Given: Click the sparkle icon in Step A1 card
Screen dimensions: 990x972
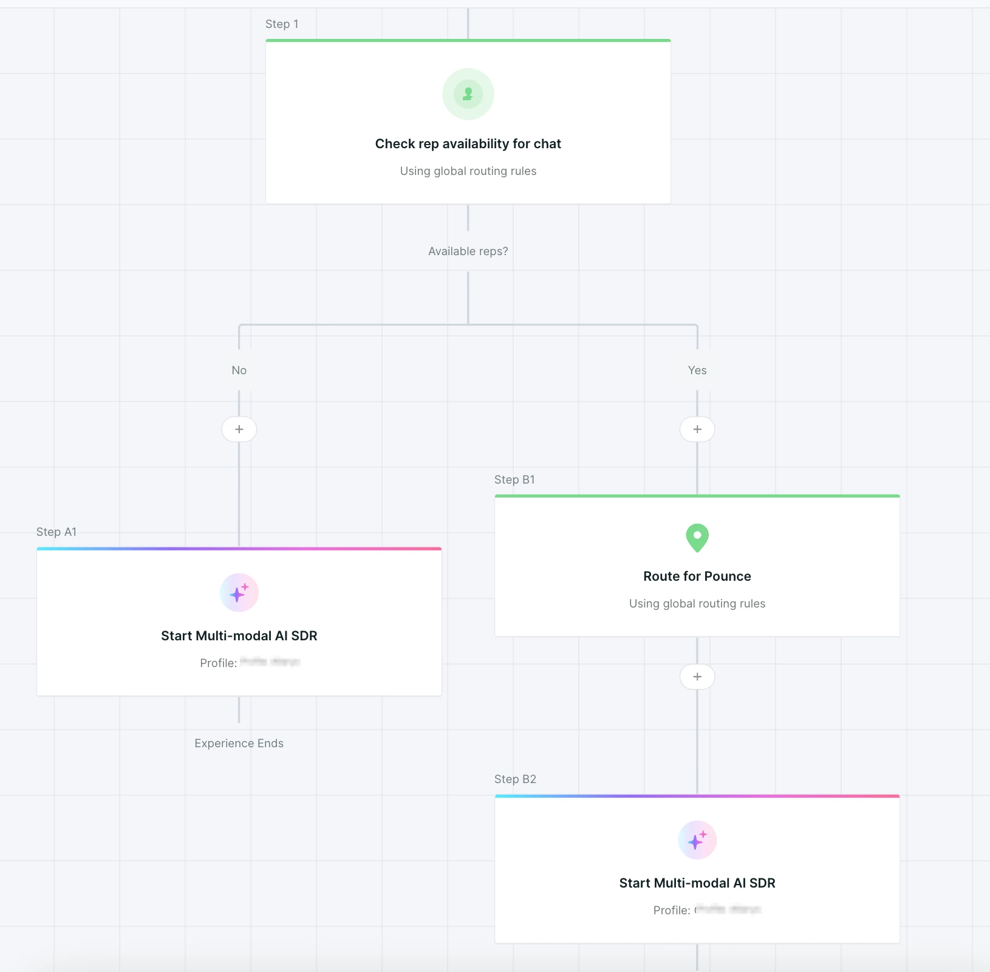Looking at the screenshot, I should [239, 592].
